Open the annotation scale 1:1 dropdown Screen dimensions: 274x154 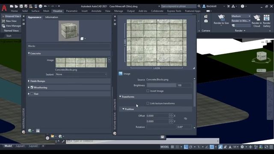236,147
